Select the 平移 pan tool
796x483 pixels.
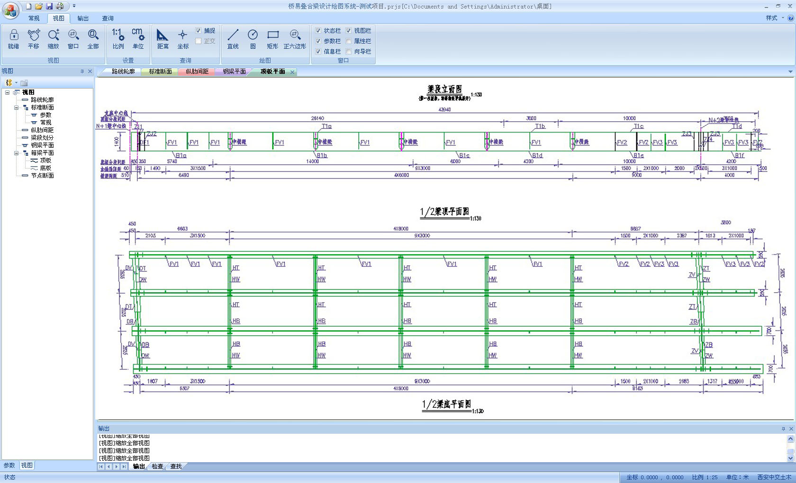coord(33,39)
